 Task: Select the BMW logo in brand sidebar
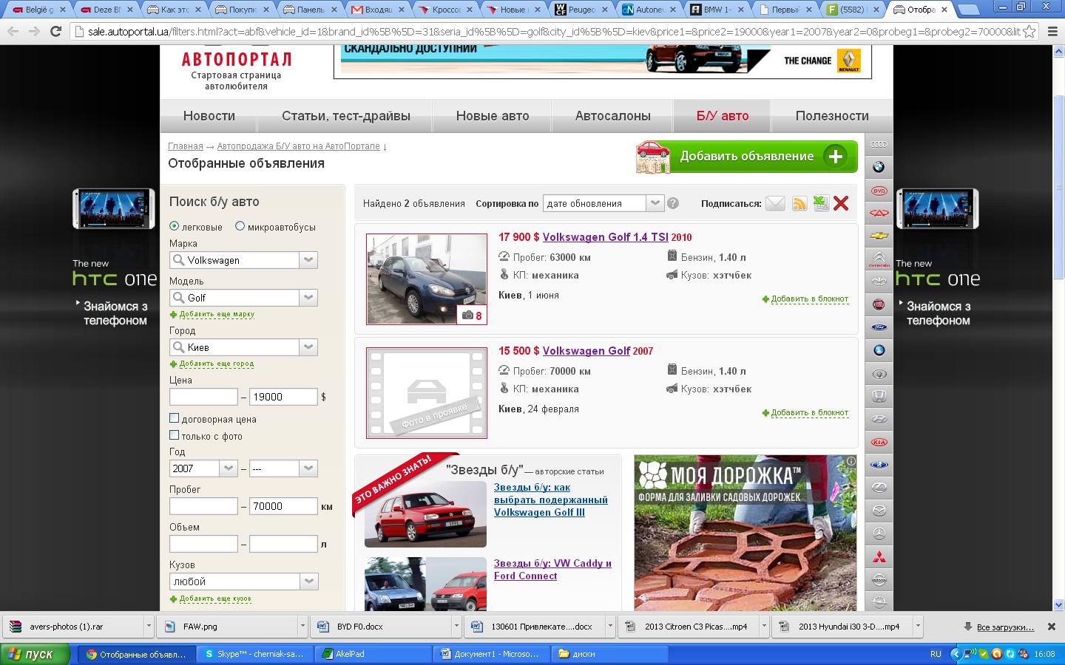(x=879, y=167)
